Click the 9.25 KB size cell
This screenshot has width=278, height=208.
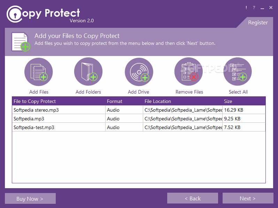(x=244, y=119)
